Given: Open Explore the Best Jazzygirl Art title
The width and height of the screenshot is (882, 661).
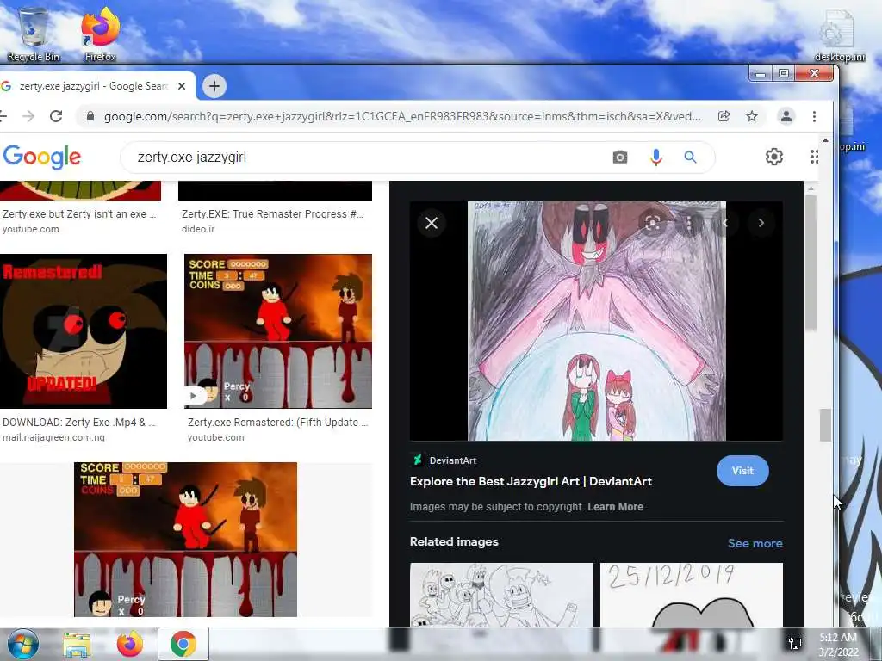Looking at the screenshot, I should (x=531, y=481).
